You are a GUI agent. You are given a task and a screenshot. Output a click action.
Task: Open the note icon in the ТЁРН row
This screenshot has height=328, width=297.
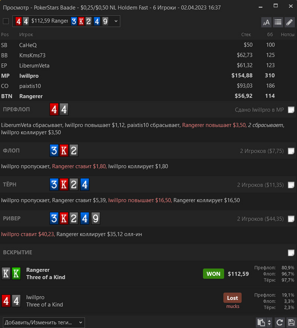point(291,185)
